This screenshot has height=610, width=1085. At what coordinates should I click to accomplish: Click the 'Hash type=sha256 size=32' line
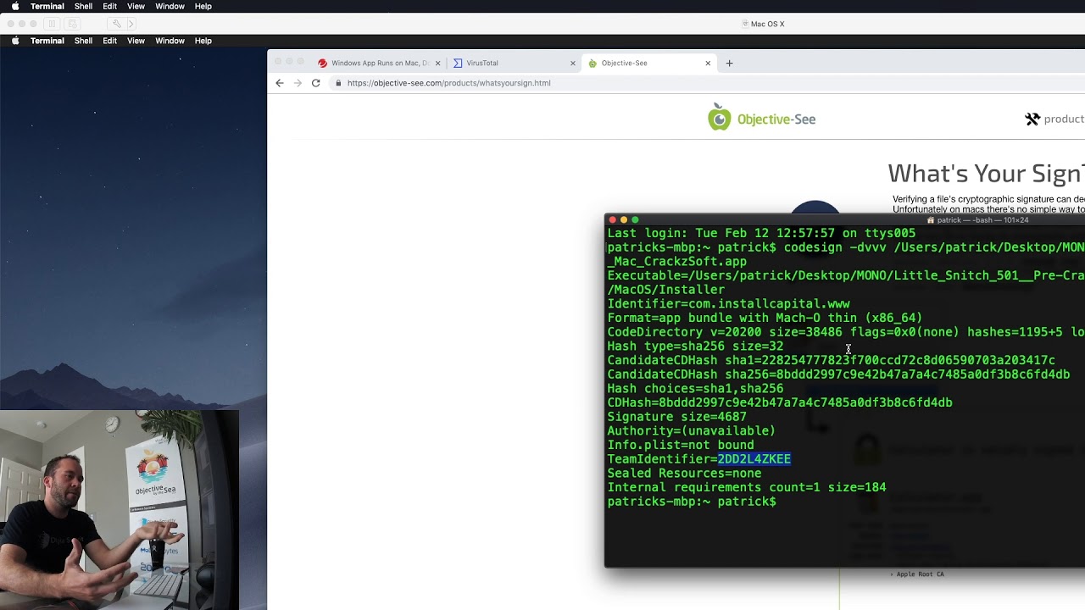[695, 346]
